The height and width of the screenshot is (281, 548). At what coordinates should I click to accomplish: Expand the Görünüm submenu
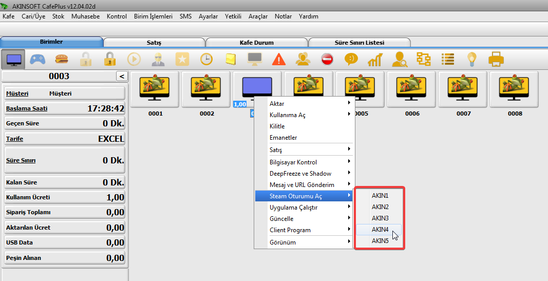coord(305,242)
